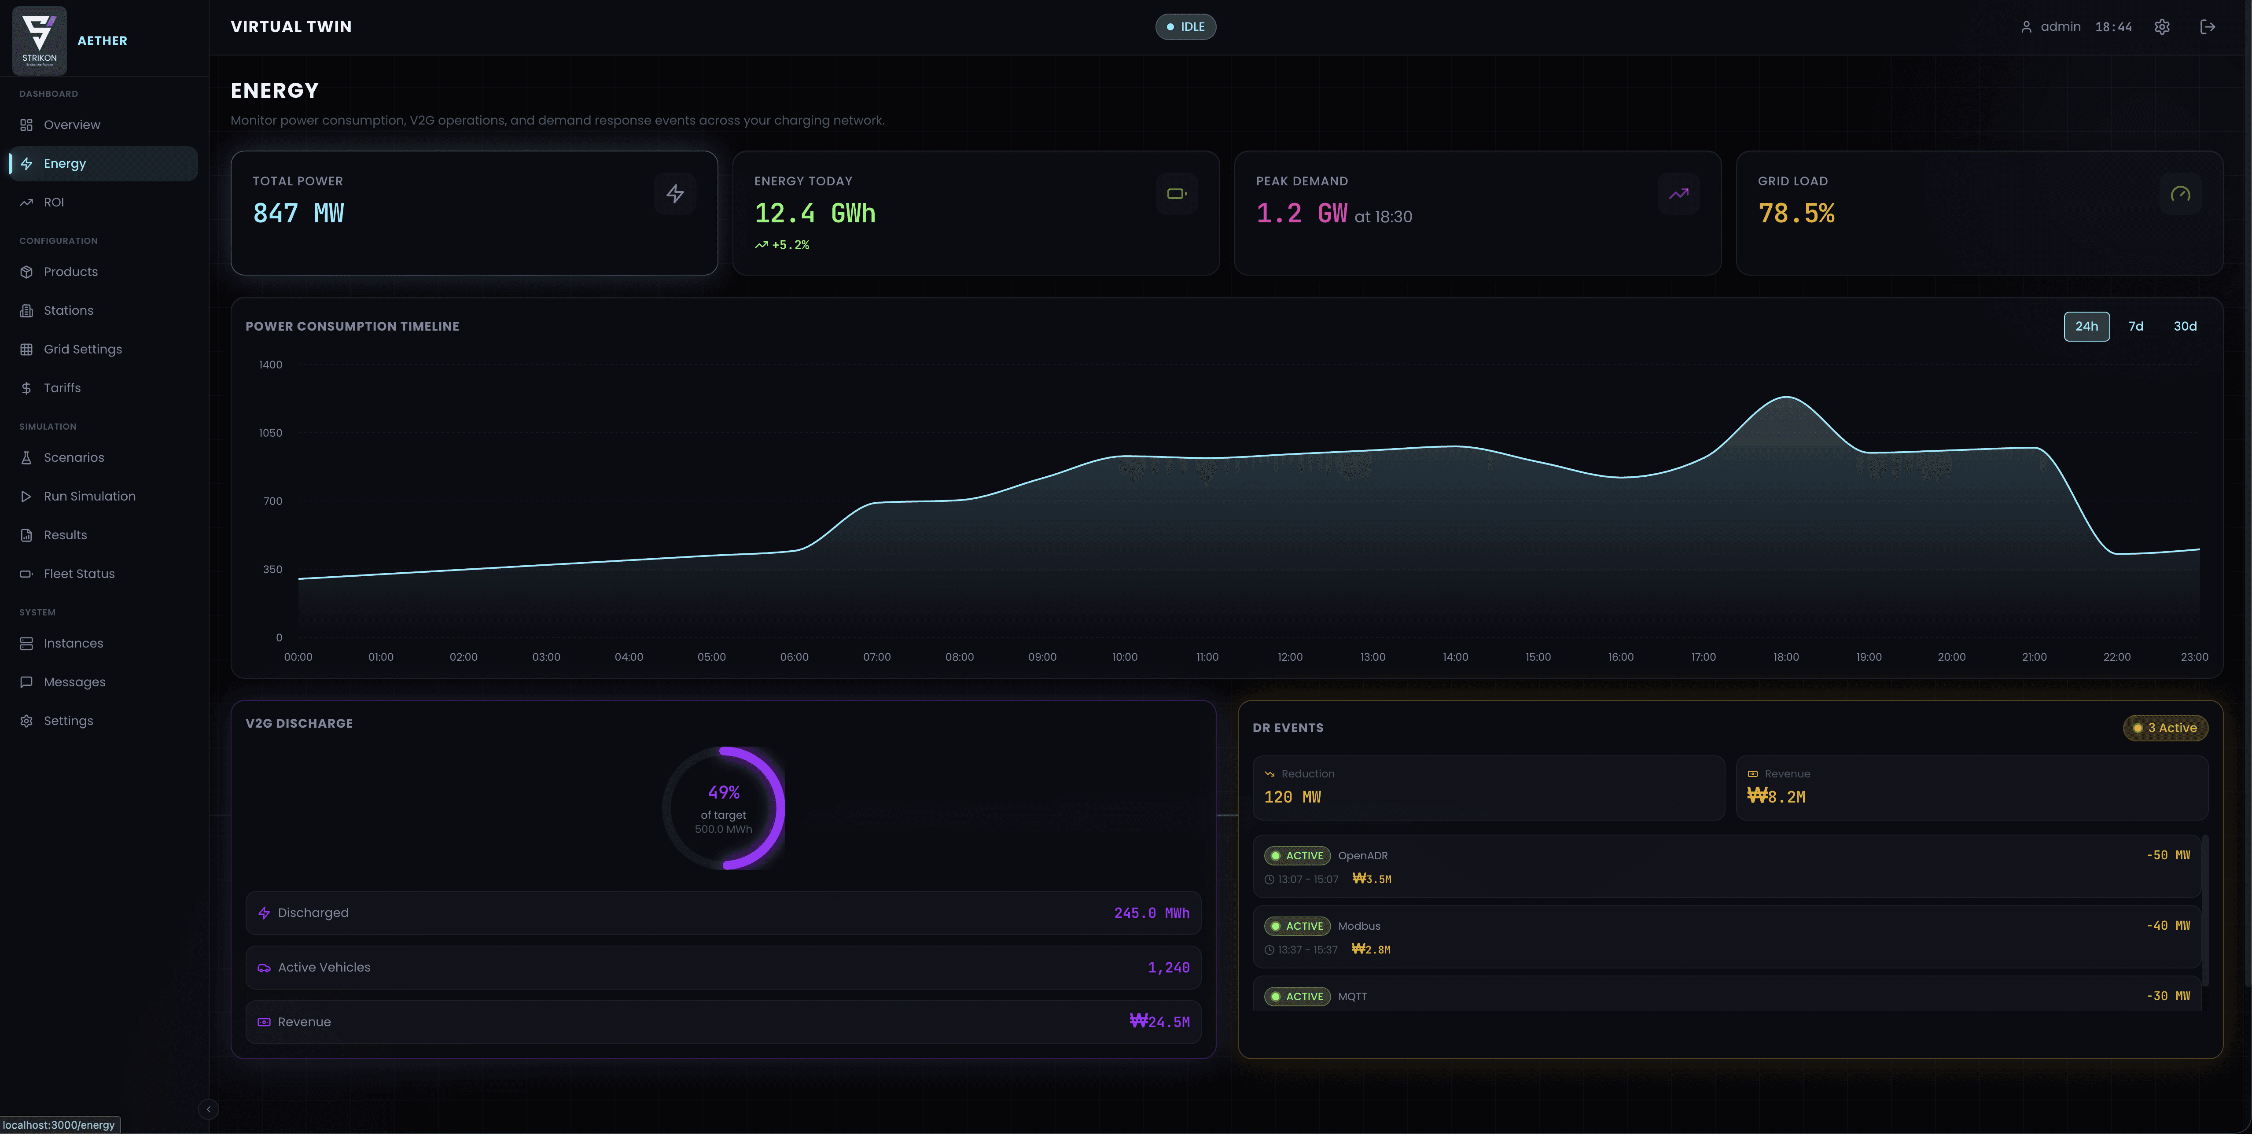
Task: Expand the OpenADR active event row
Action: pos(1726,866)
